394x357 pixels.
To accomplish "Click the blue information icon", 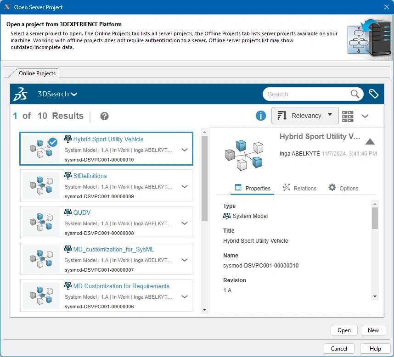I will (260, 116).
